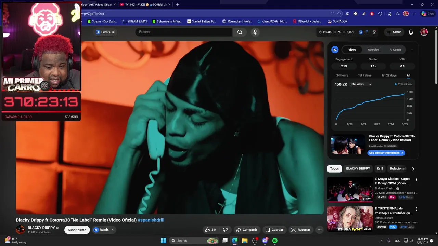Open Windows Start menu
Screen dimensions: 438x246
click(163, 241)
